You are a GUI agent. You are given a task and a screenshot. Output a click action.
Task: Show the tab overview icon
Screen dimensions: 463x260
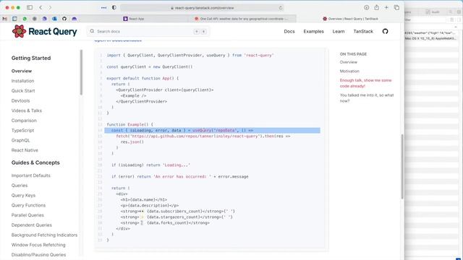396,8
